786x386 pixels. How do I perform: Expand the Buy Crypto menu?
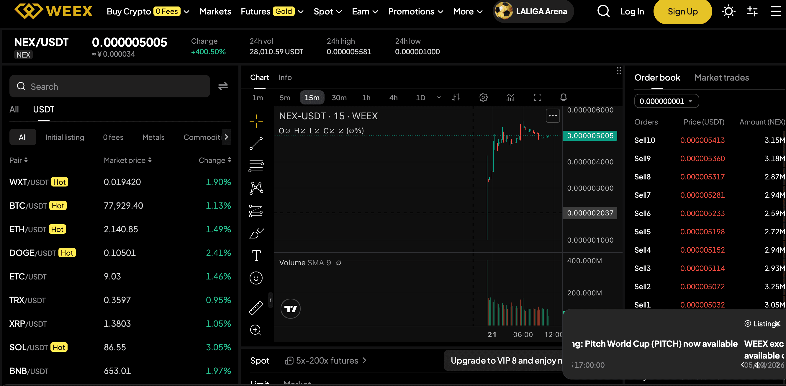coord(148,12)
